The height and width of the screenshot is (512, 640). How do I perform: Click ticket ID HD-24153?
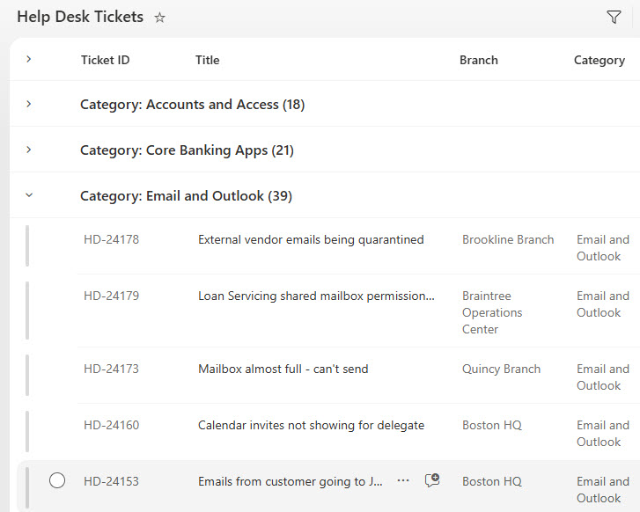[112, 481]
